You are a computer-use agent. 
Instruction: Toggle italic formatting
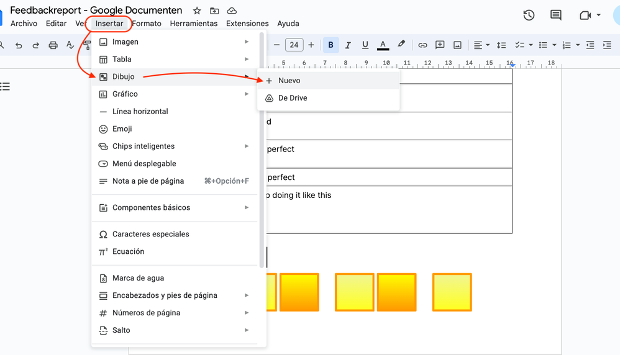348,45
